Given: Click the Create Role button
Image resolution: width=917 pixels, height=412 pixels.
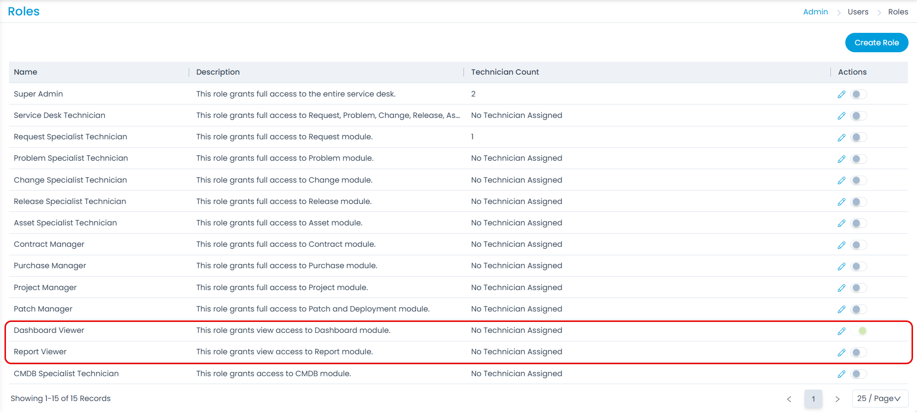Looking at the screenshot, I should point(876,43).
